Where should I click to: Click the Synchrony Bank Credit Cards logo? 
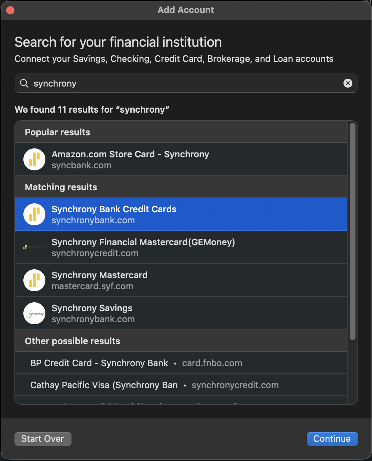(x=34, y=214)
